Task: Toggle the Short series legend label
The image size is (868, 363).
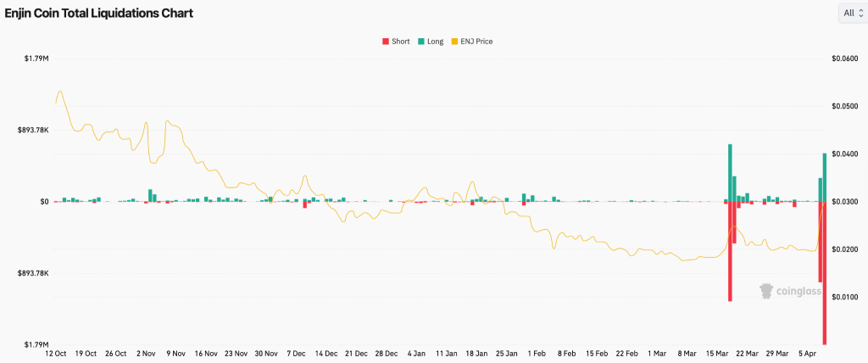Action: (401, 41)
